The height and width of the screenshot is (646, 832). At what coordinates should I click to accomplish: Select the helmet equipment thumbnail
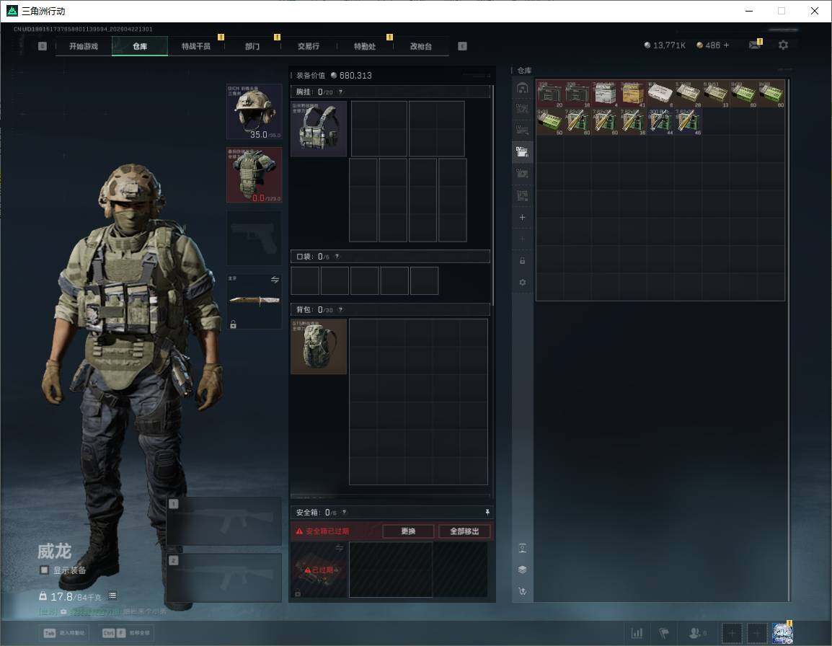(x=255, y=111)
